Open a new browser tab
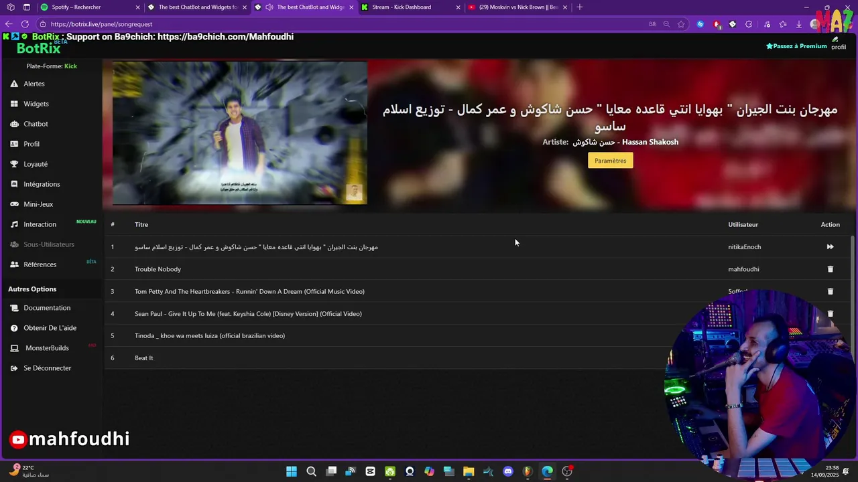This screenshot has height=482, width=858. point(580,7)
